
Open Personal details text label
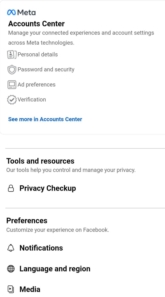(x=38, y=55)
